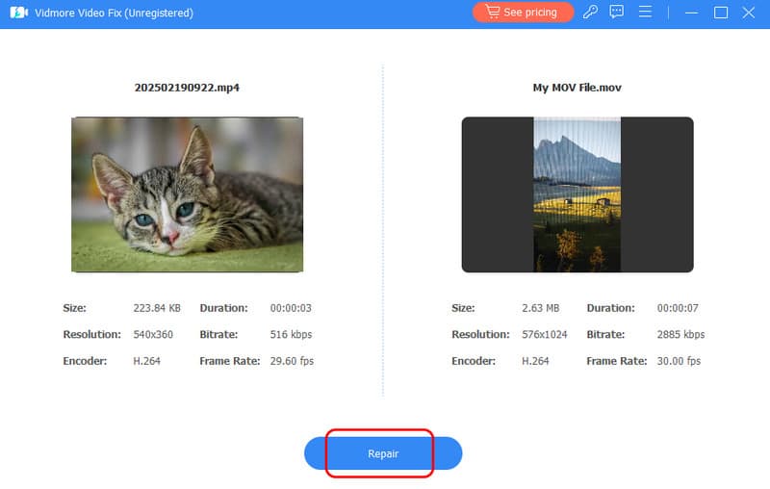Click the 2885 kbps bitrate value

click(x=680, y=335)
